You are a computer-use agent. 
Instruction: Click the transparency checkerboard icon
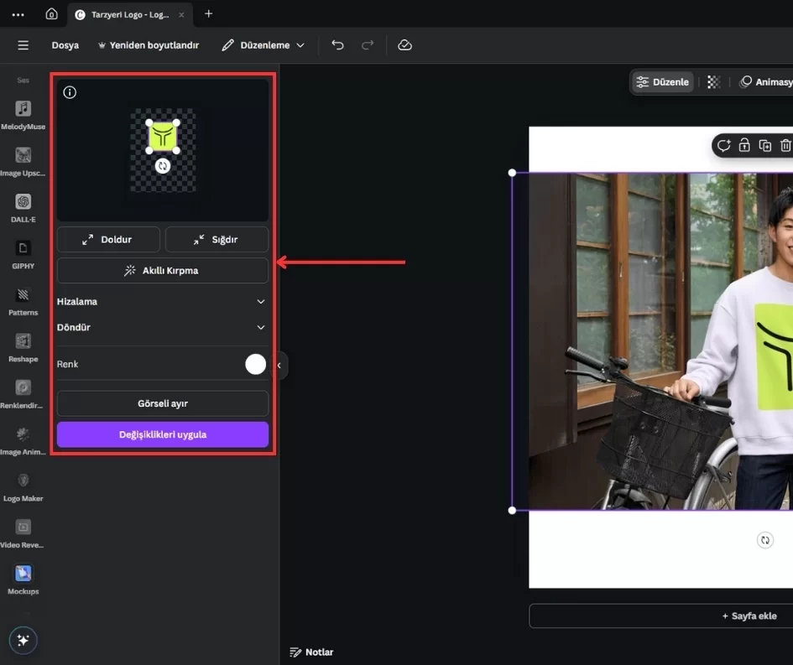[713, 82]
